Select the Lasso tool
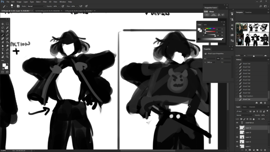This screenshot has width=270, height=152. click(3, 27)
